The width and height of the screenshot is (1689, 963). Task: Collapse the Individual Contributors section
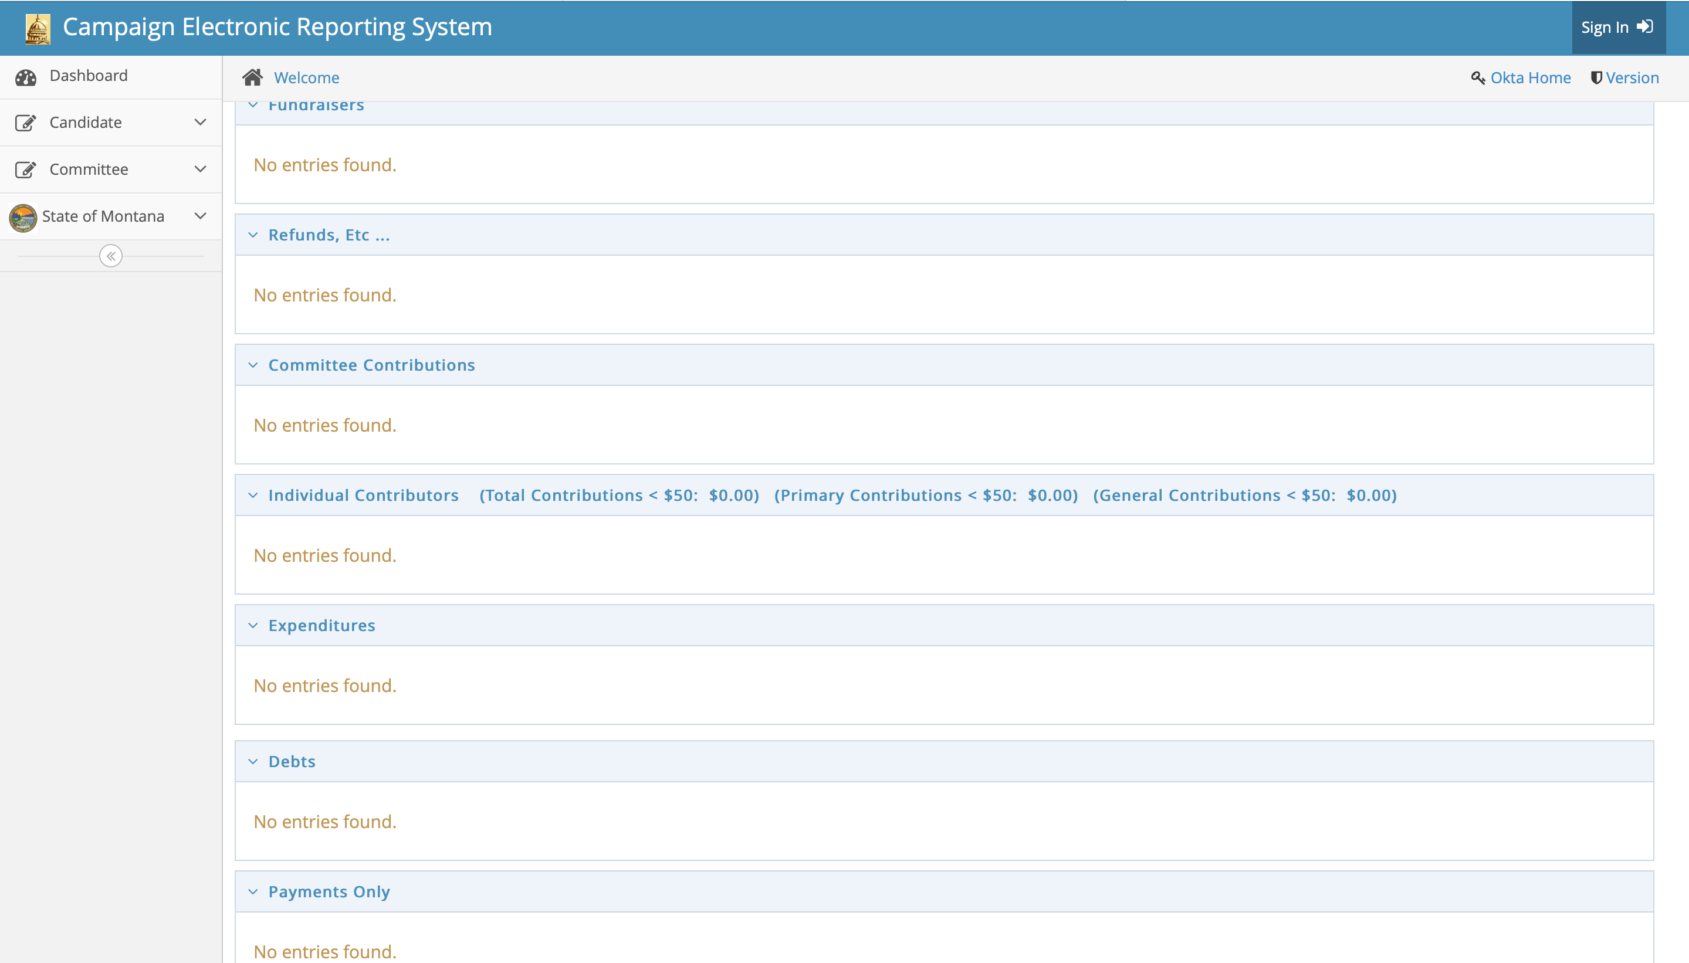[x=253, y=496]
